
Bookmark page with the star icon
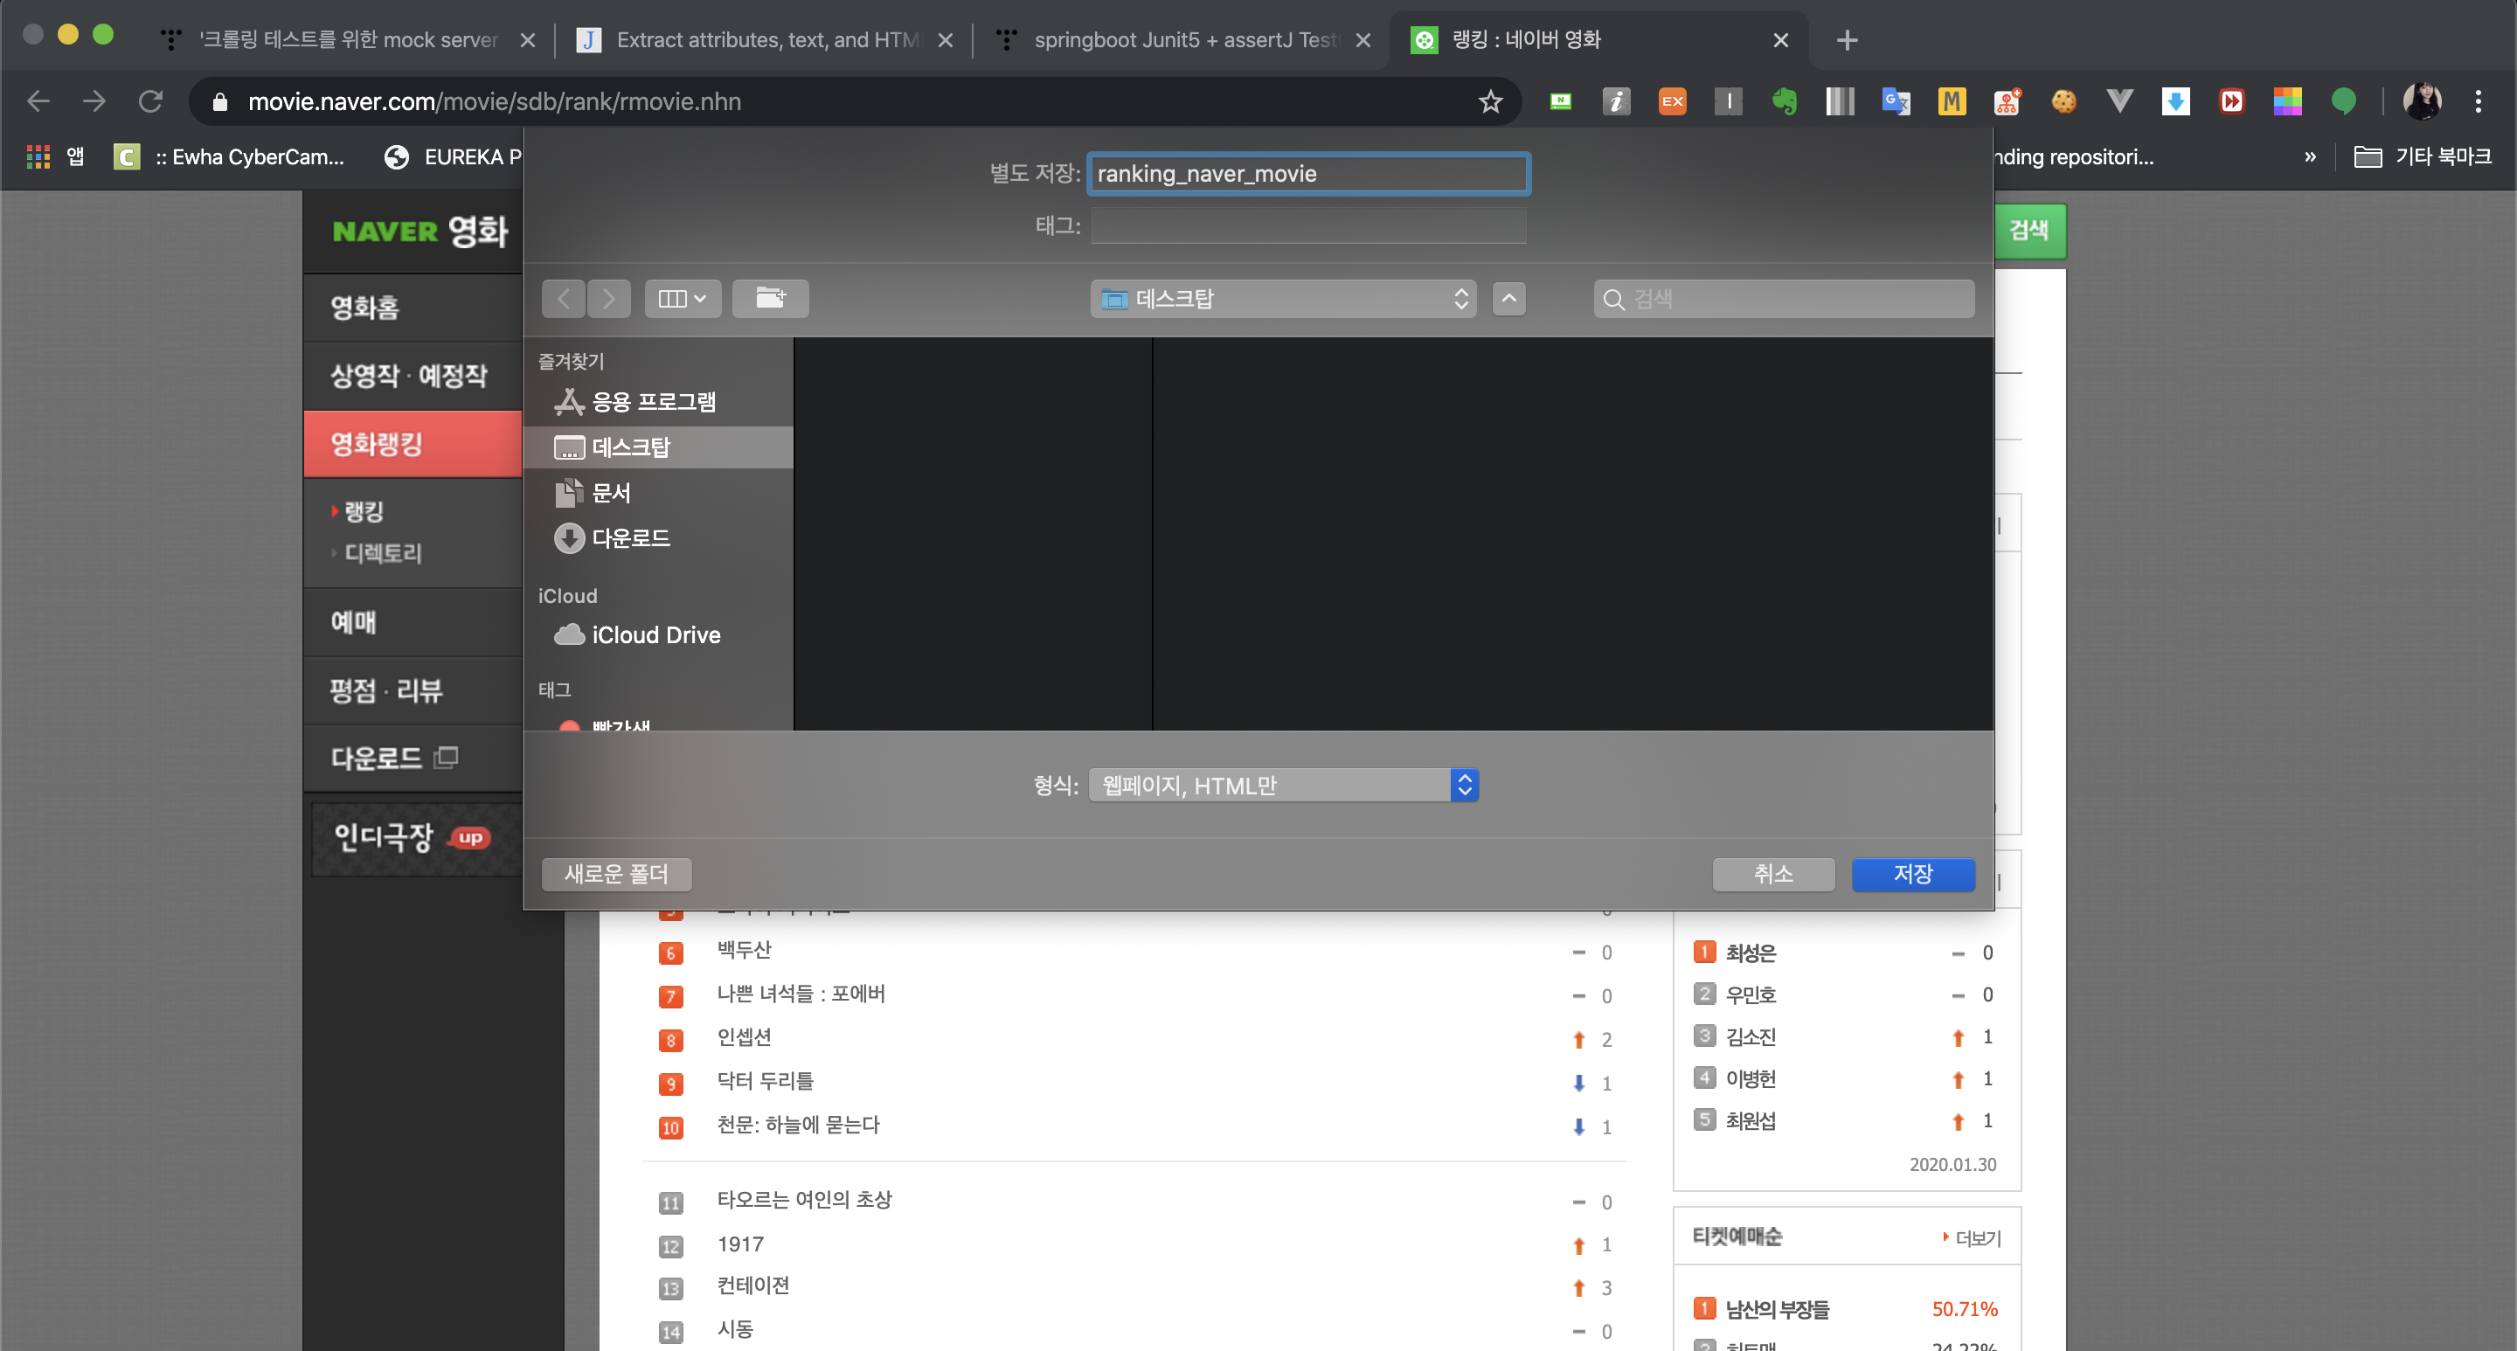click(x=1490, y=101)
